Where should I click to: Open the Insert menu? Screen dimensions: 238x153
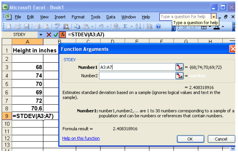(60, 17)
